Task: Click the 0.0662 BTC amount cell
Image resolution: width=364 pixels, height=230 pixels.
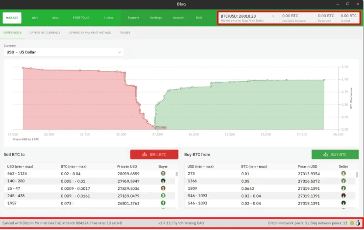Action: 247,188
